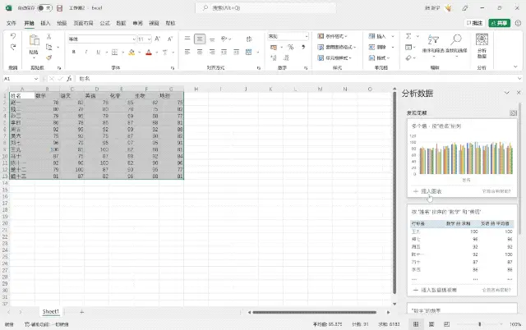Select top vertical alignment
Screen dimensions: 526x330
tap(187, 39)
